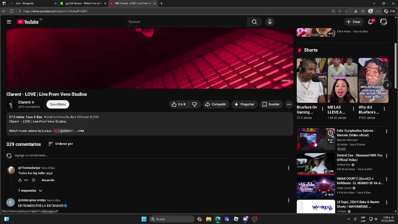Click the Preguntar ask button
Image resolution: width=398 pixels, height=224 pixels.
tap(244, 105)
